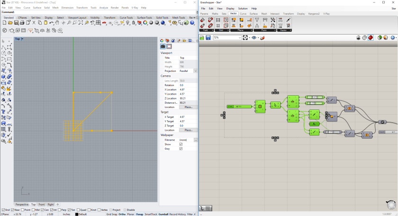
Task: Enable the End osnap checkbox
Action: coord(4,210)
